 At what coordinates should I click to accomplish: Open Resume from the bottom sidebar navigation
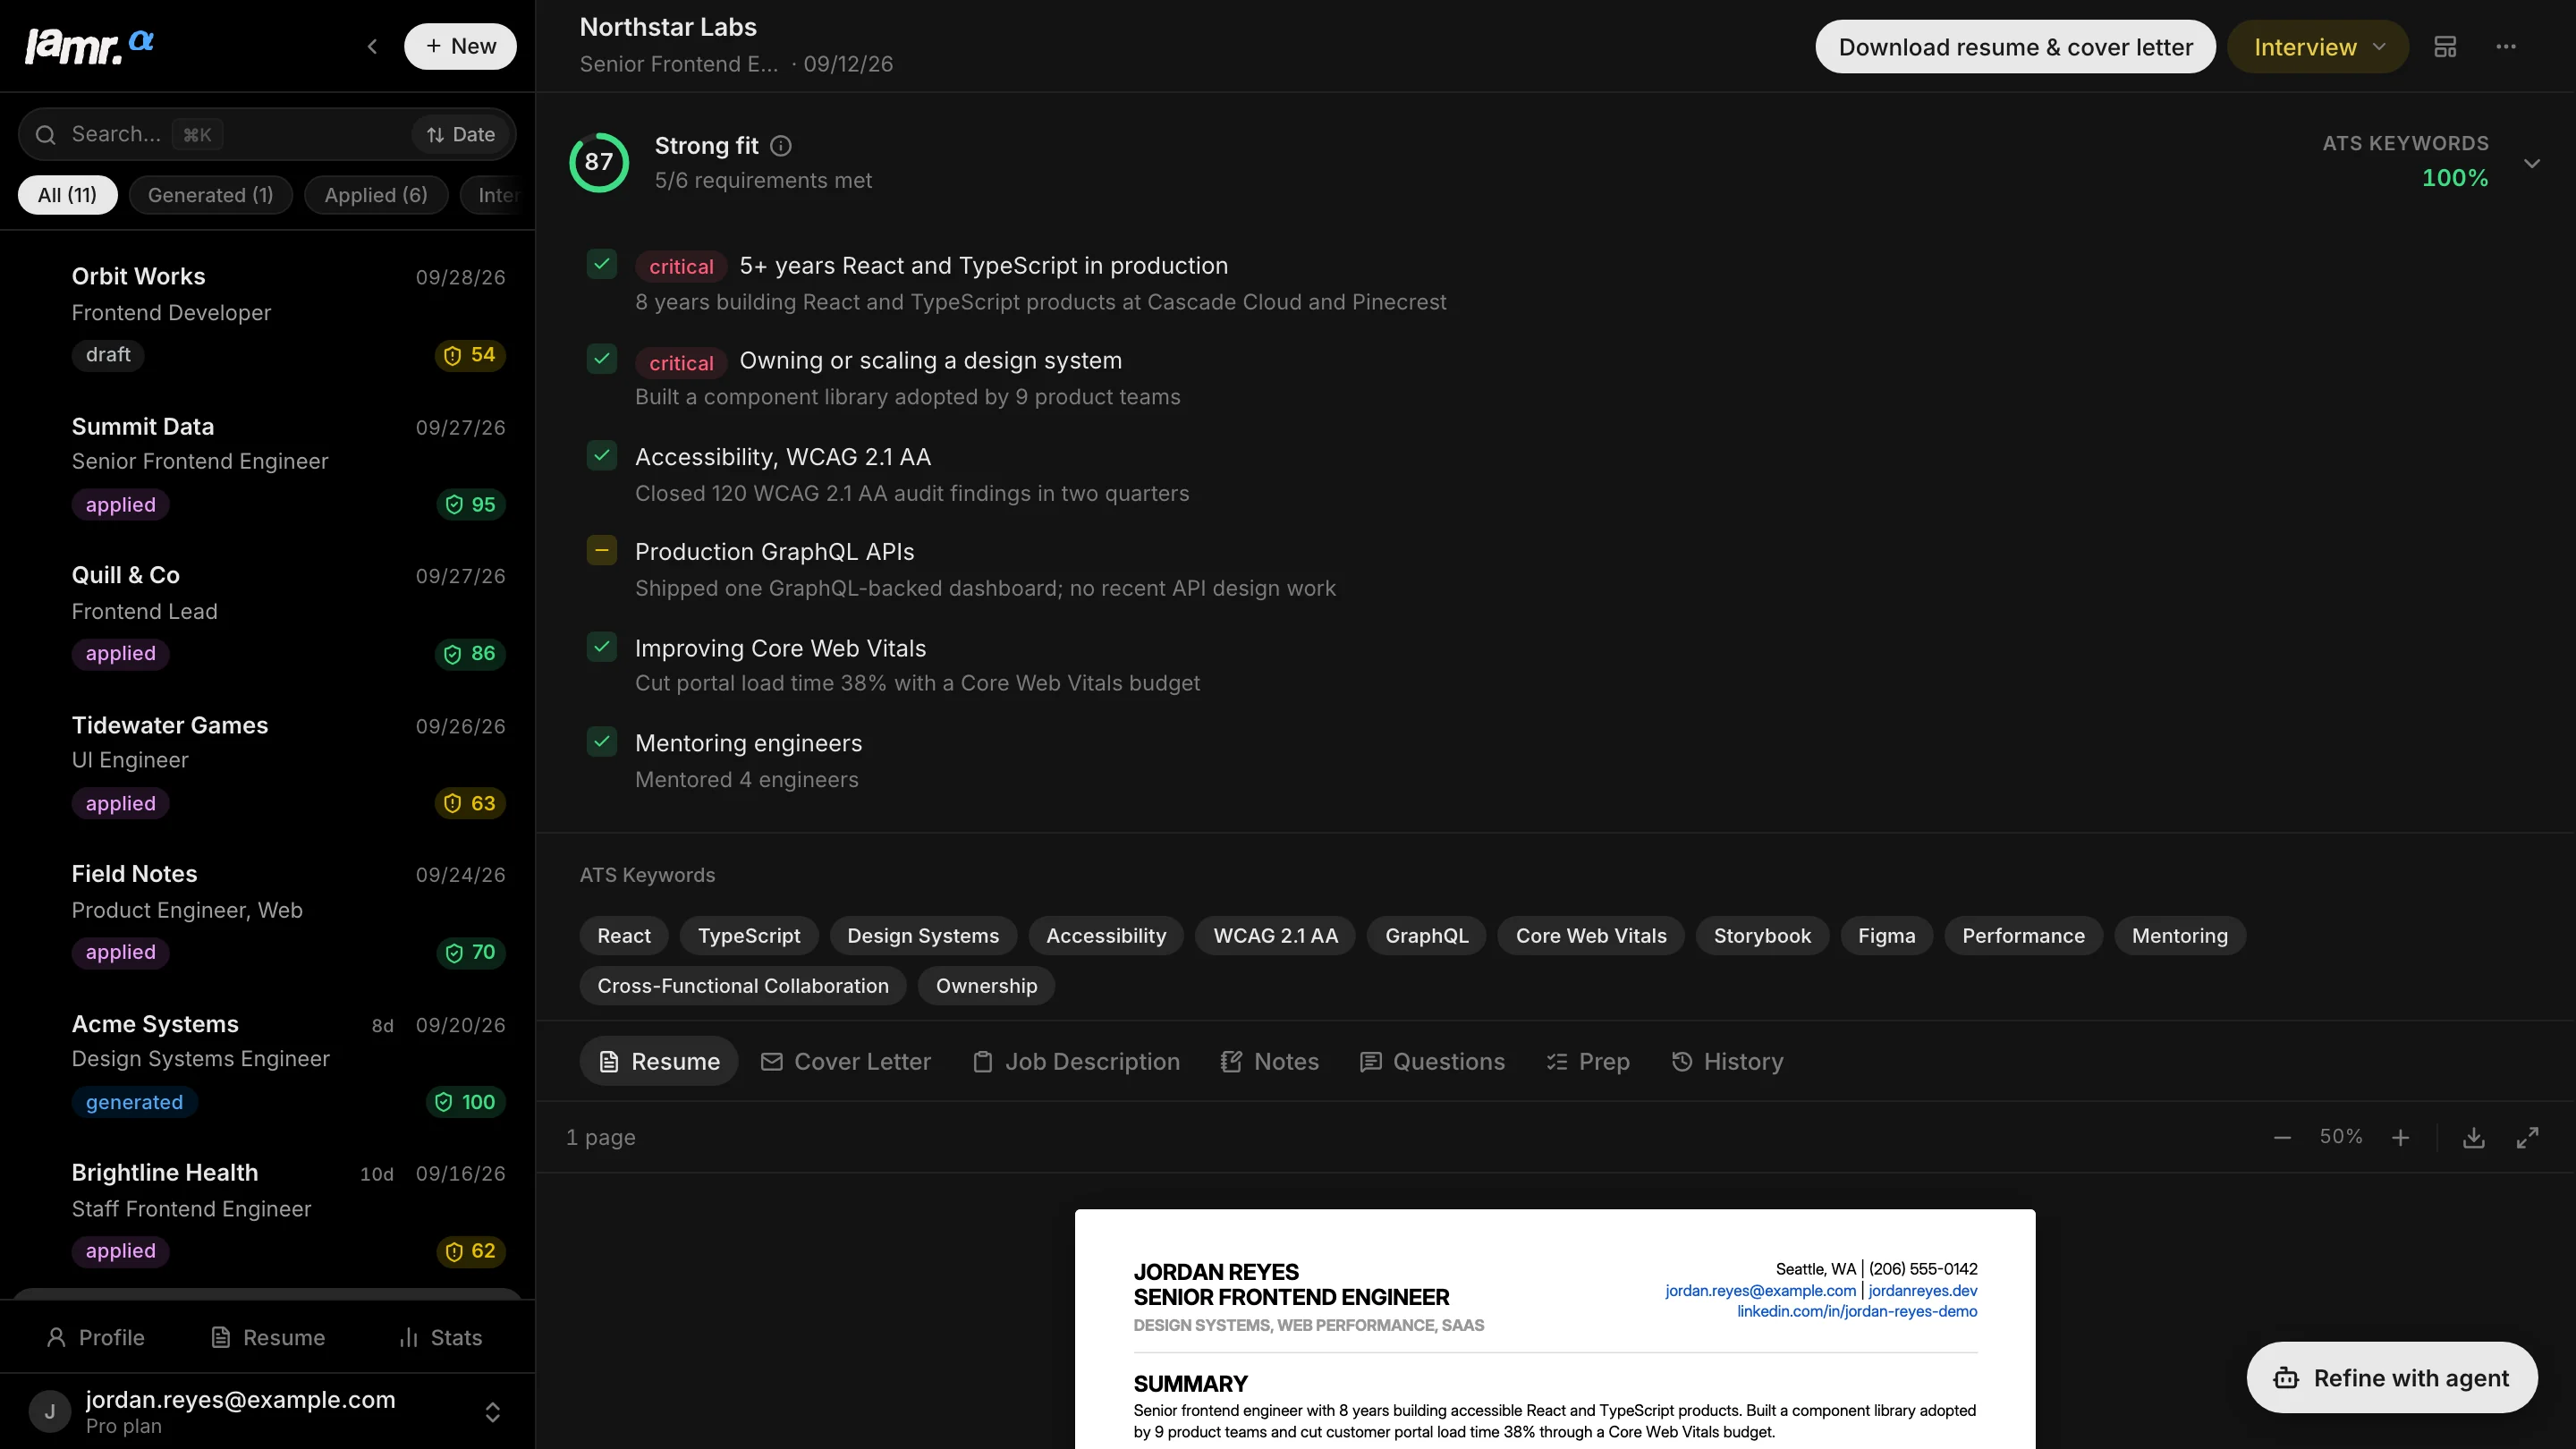click(268, 1338)
